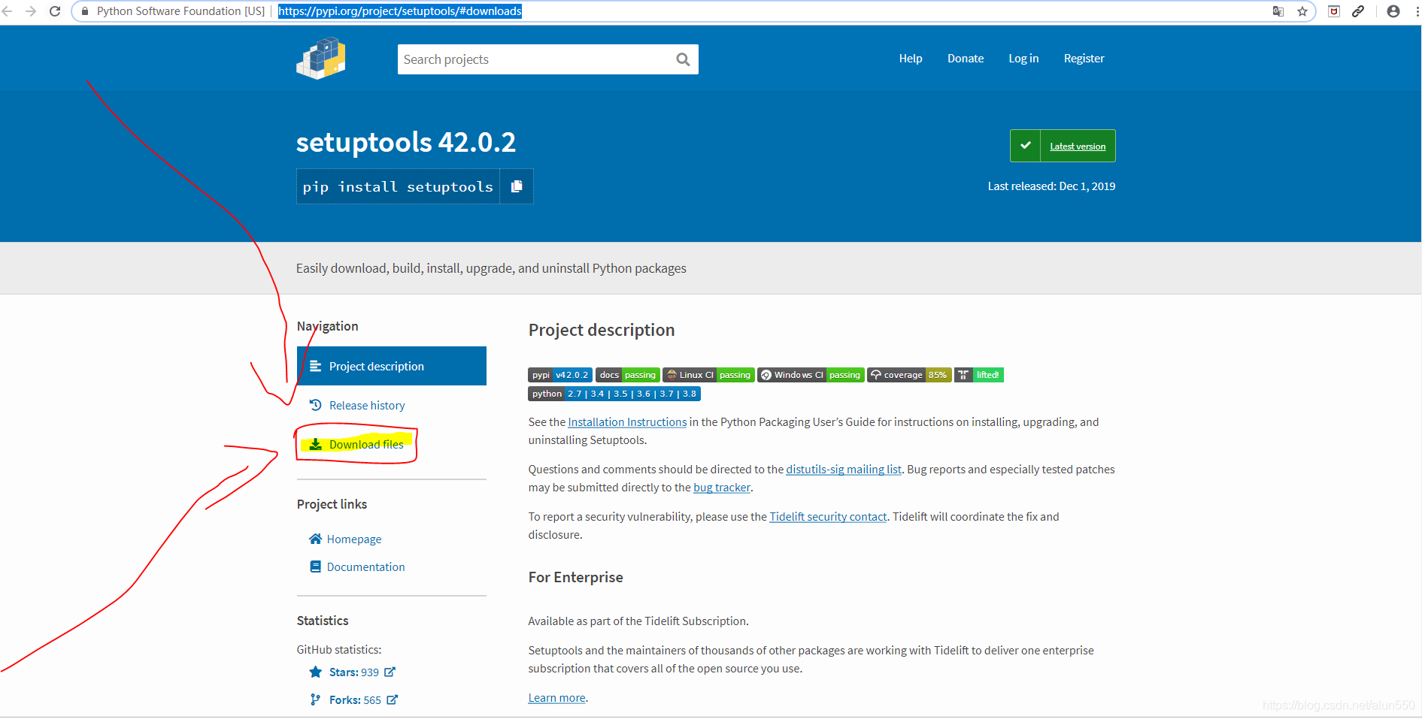Click the Stars external link icon
This screenshot has height=719, width=1422.
click(390, 672)
